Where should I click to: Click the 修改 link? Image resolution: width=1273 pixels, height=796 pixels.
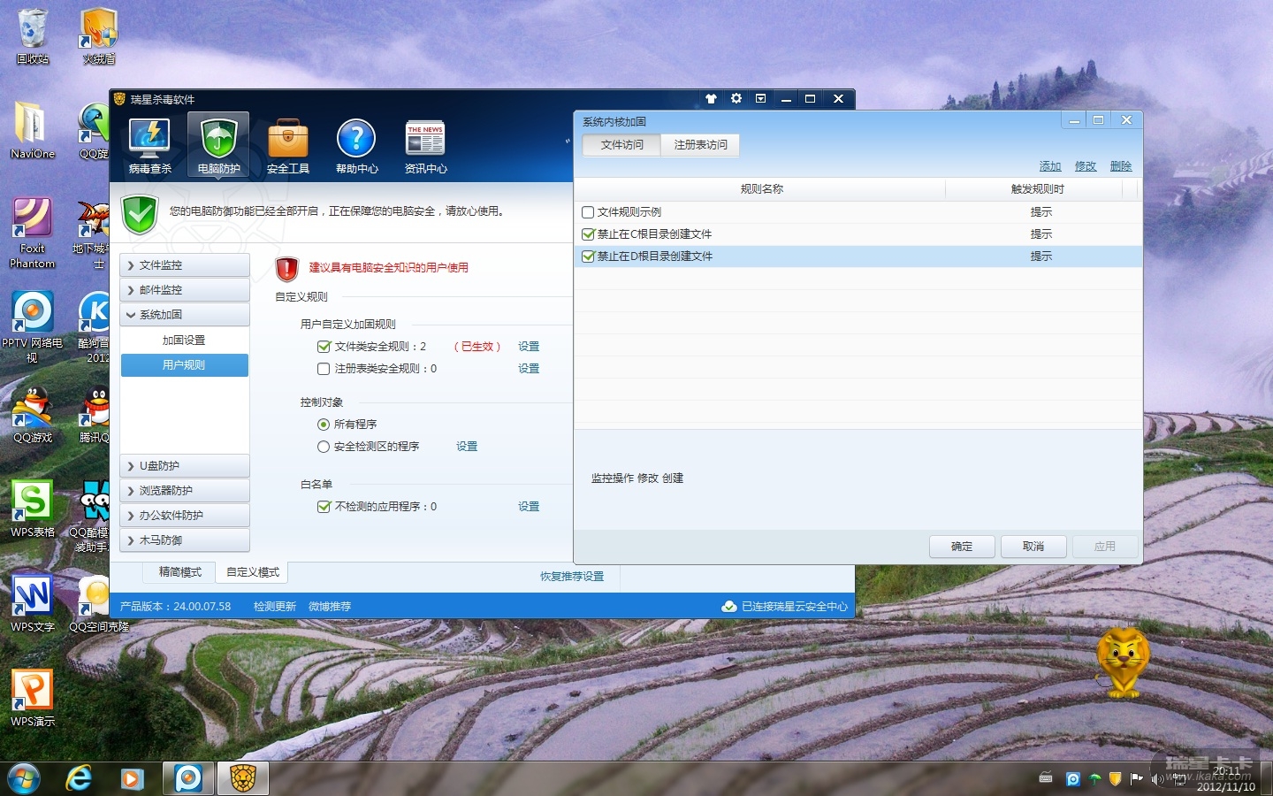coord(1086,166)
